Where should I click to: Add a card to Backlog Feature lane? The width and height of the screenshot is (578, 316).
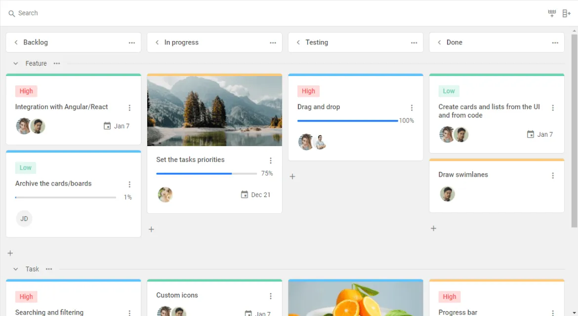(10, 253)
